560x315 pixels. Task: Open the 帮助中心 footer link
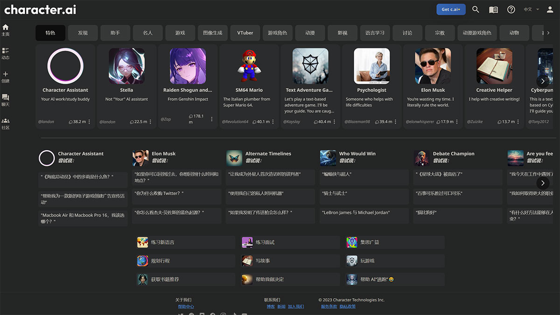pos(186,306)
